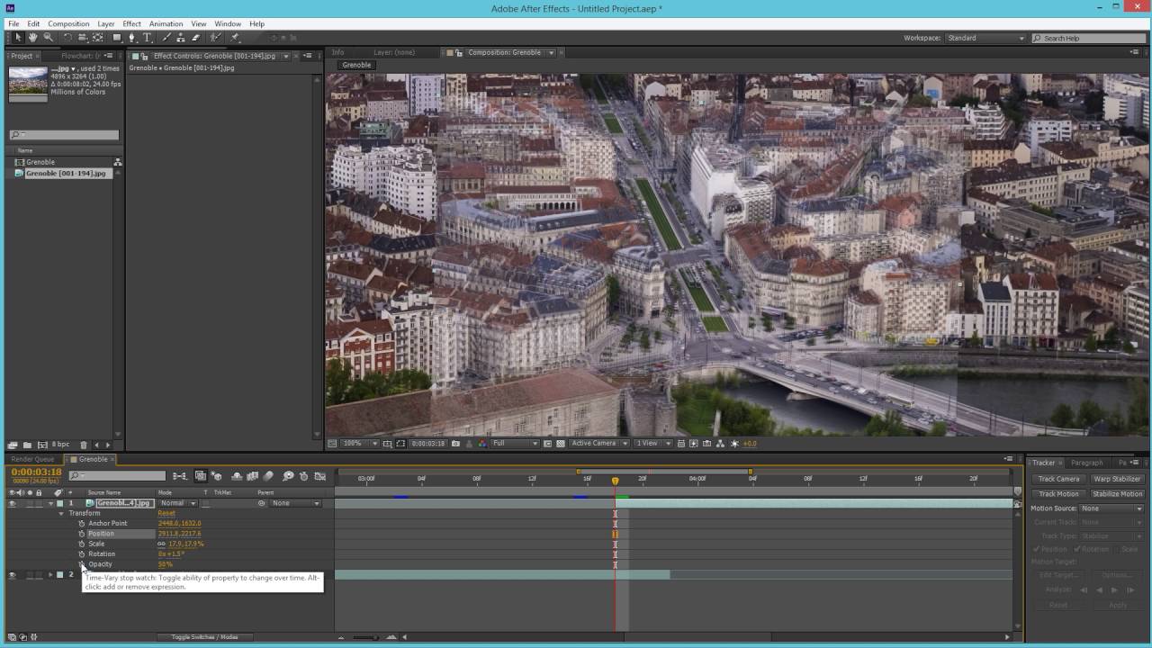The height and width of the screenshot is (648, 1152).
Task: Click Reset link for Transform
Action: coord(166,513)
